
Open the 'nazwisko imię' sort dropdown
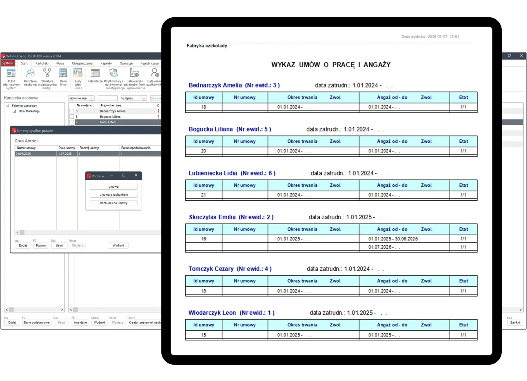click(x=92, y=98)
